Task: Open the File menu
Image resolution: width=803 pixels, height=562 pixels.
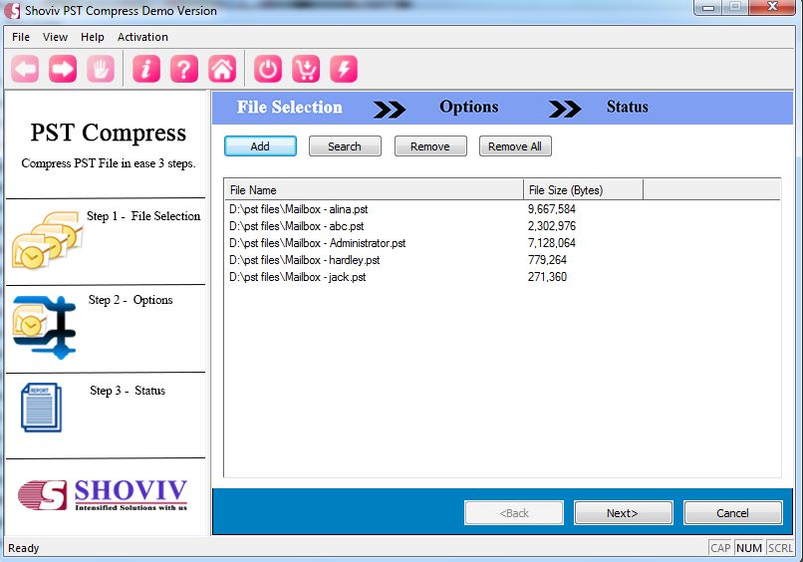Action: (21, 37)
